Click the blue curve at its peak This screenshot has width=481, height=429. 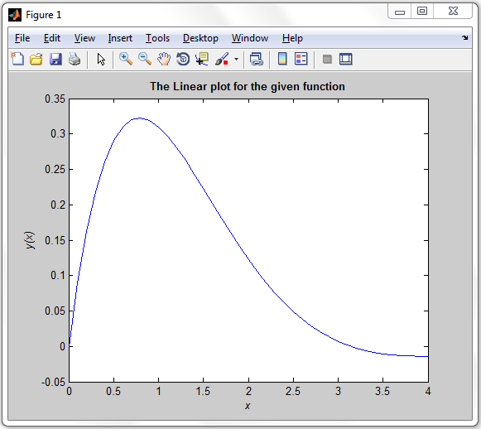pos(140,118)
